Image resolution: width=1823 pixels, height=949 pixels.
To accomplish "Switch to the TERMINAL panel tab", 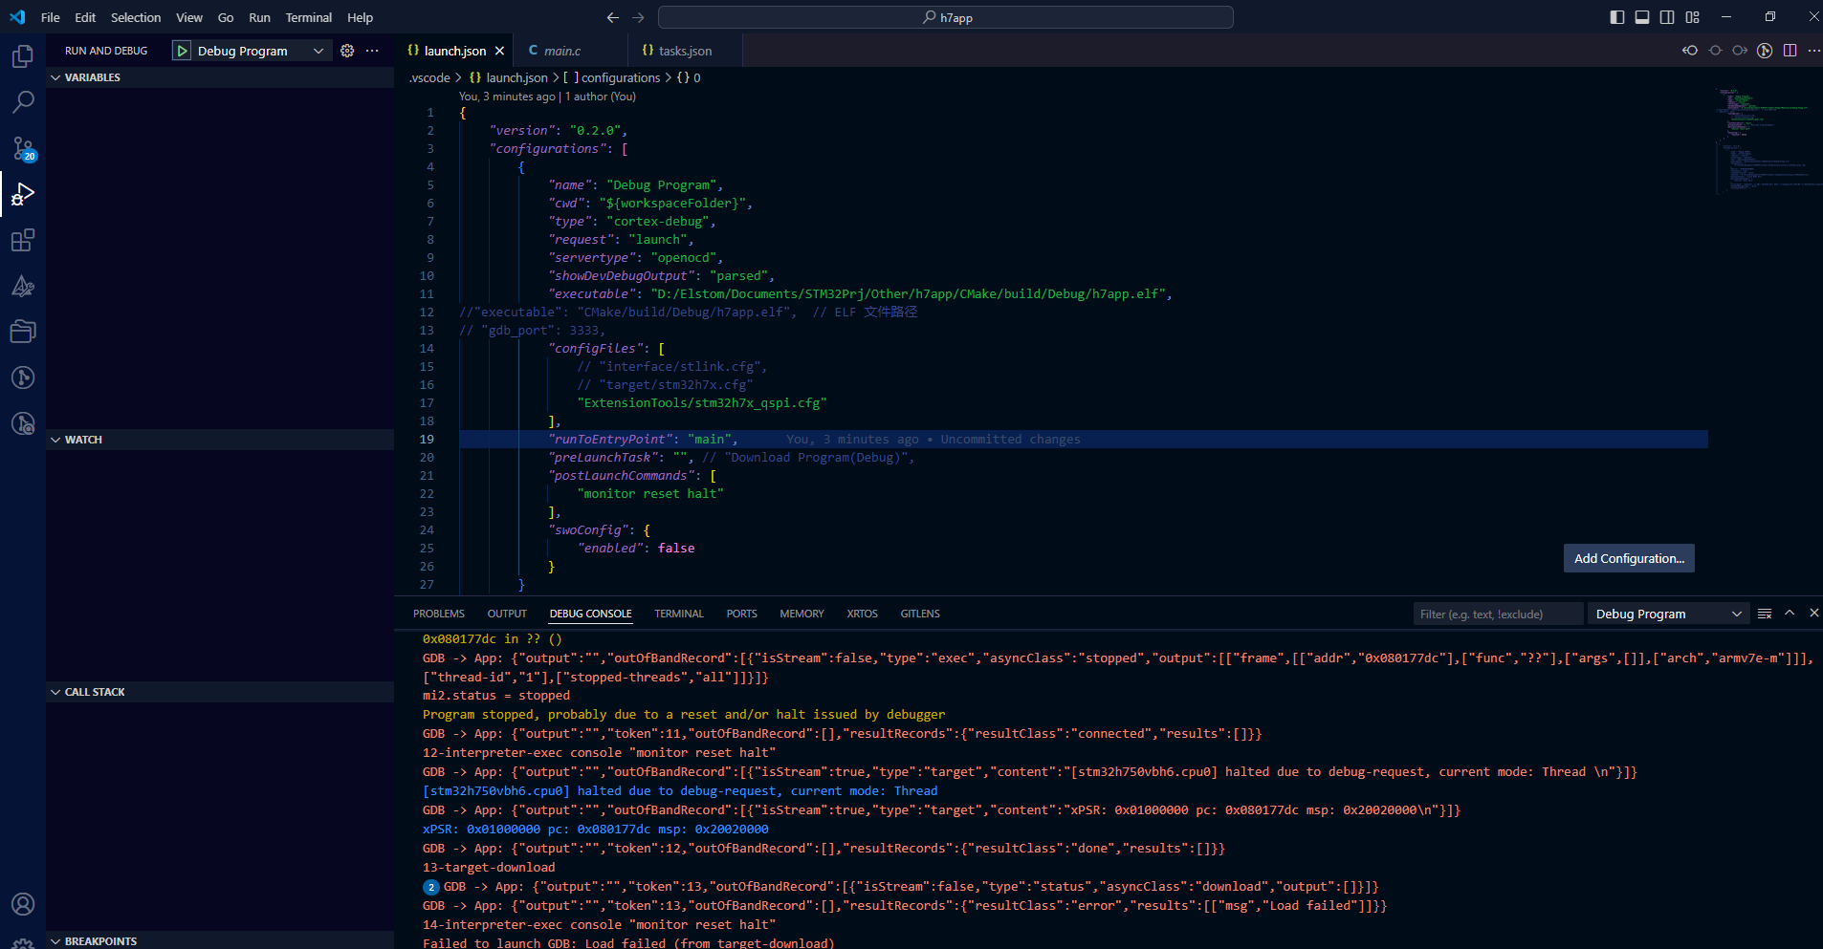I will coord(679,614).
